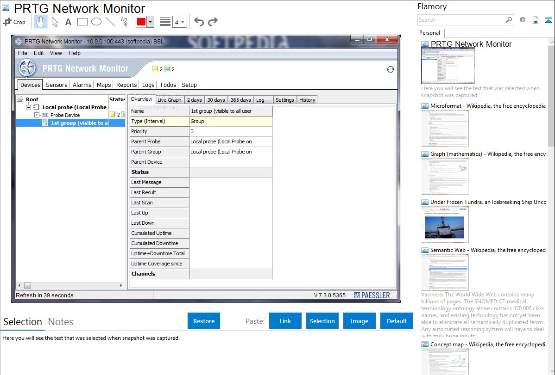
Task: Select the ellipse shape tool
Action: 96,22
